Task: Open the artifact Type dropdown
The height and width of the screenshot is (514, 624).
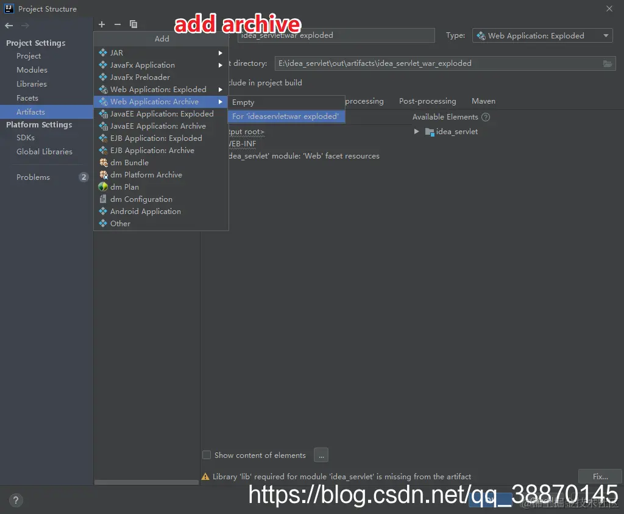Action: 542,35
